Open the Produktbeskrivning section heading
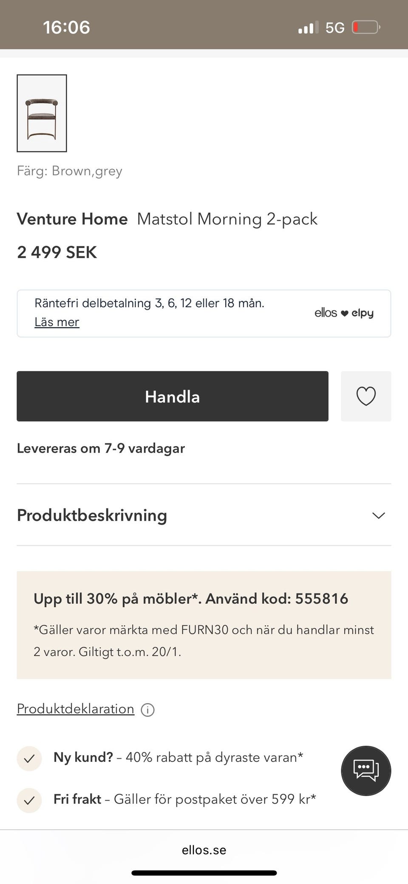The image size is (408, 884). [x=92, y=515]
